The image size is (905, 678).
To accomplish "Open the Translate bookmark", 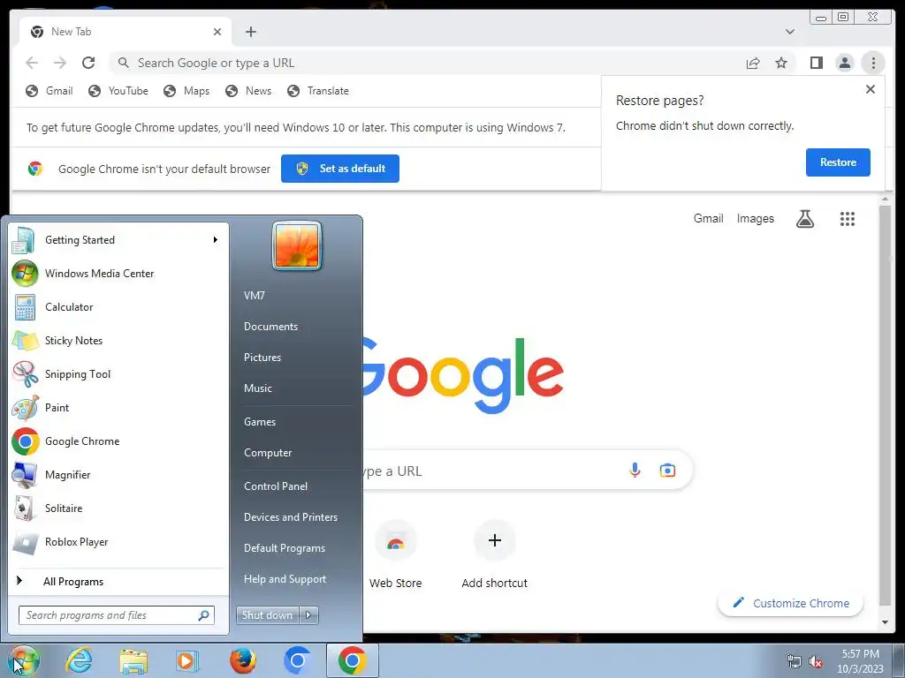I will [318, 91].
